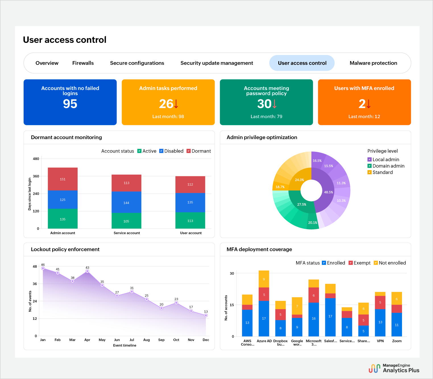433x379 pixels.
Task: Click the Enrolled 17 segment of Azure AD bar
Action: point(264,319)
